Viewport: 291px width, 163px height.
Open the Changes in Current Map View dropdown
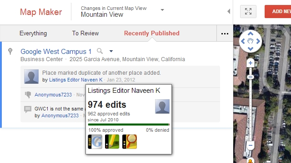coord(162,10)
